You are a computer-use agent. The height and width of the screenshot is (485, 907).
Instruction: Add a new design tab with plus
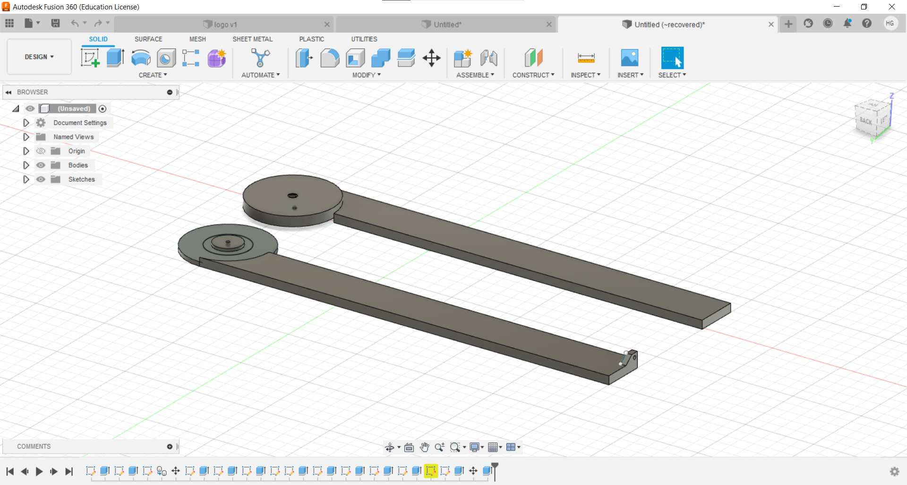pyautogui.click(x=788, y=24)
